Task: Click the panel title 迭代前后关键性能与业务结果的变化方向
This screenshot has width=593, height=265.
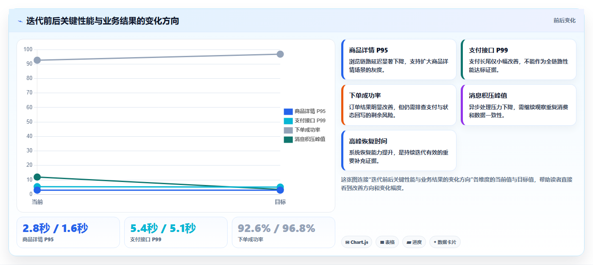Action: tap(103, 21)
